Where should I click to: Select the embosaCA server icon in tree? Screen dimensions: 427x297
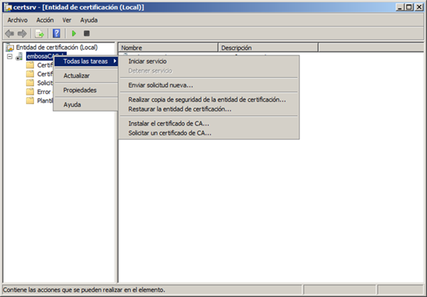pyautogui.click(x=19, y=57)
